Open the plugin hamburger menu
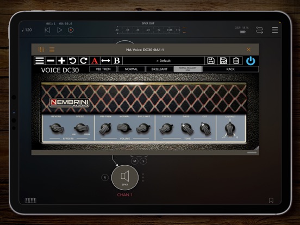 pos(40,61)
